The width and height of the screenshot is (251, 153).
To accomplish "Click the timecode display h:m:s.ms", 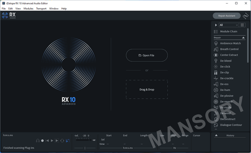I will tap(8, 135).
